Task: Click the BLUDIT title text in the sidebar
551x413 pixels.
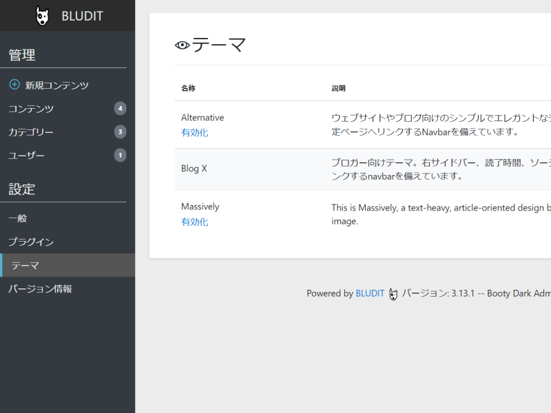Action: click(x=82, y=16)
